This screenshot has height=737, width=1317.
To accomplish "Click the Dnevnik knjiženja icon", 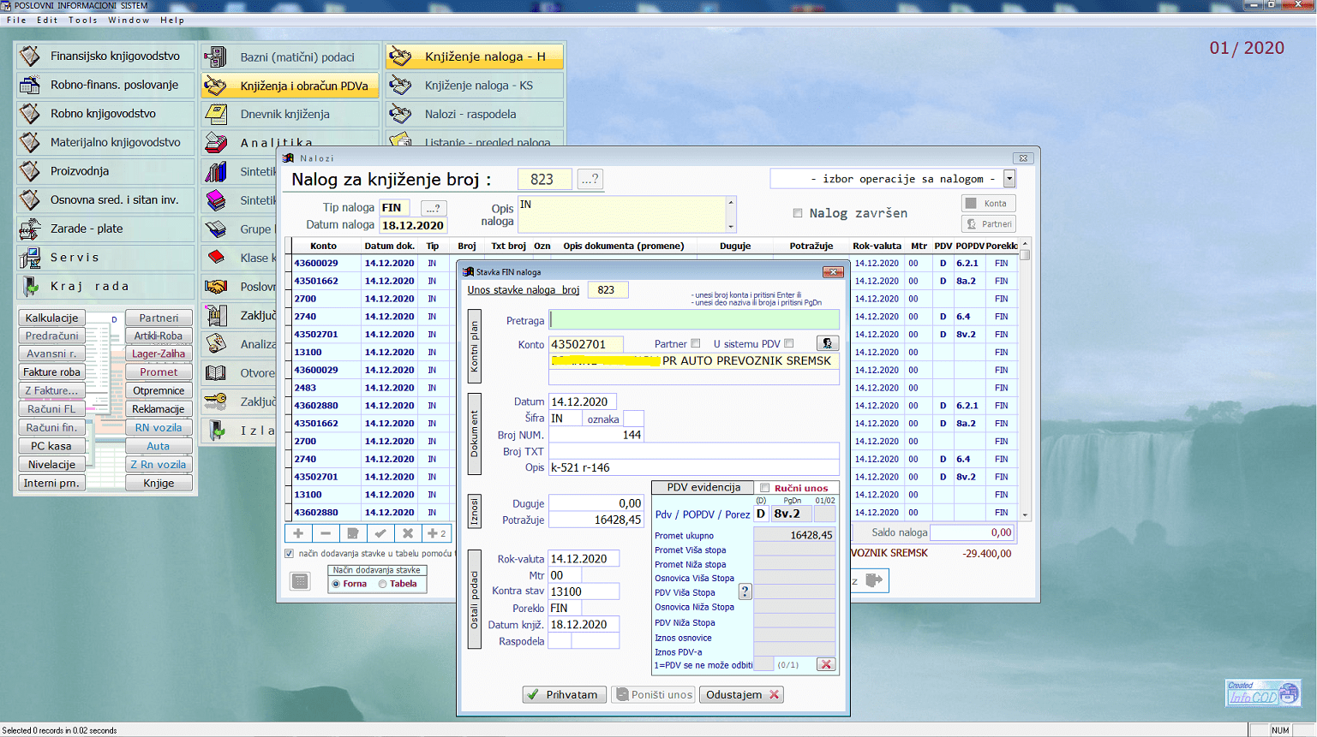I will (x=216, y=114).
